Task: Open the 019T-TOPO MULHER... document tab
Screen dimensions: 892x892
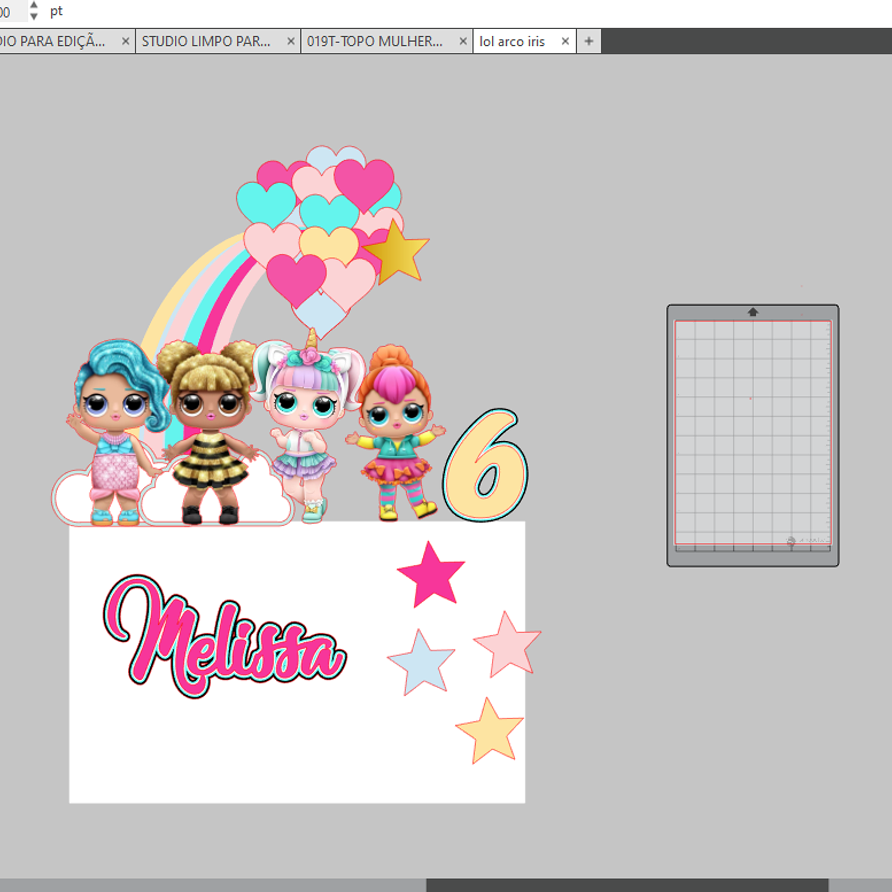Action: 374,42
